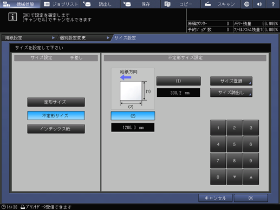280x210 pixels.
Task: Tap keypad digit 5
Action: [x=235, y=144]
